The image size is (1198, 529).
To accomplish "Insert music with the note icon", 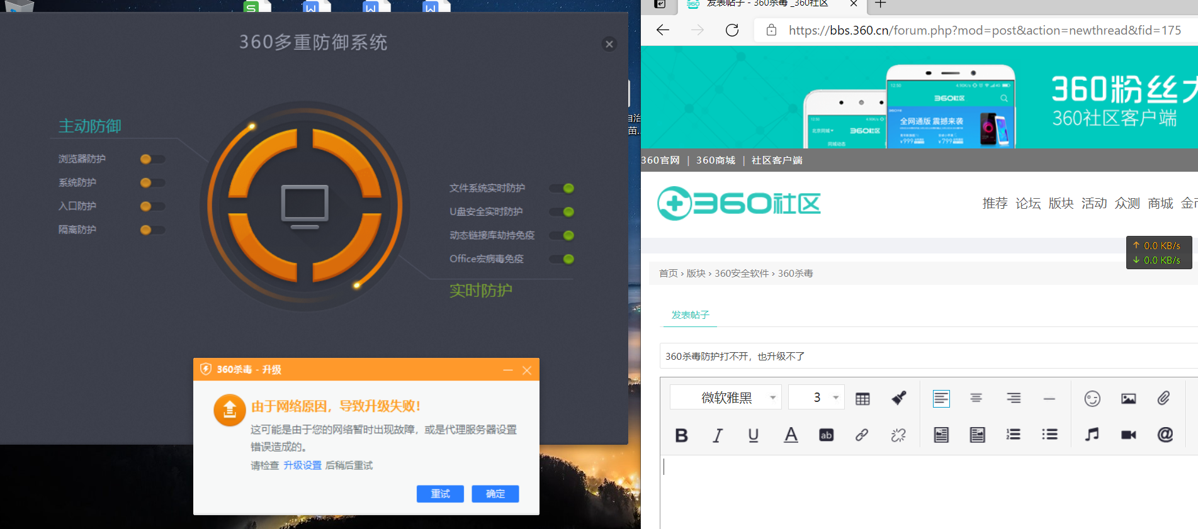I will [x=1092, y=435].
